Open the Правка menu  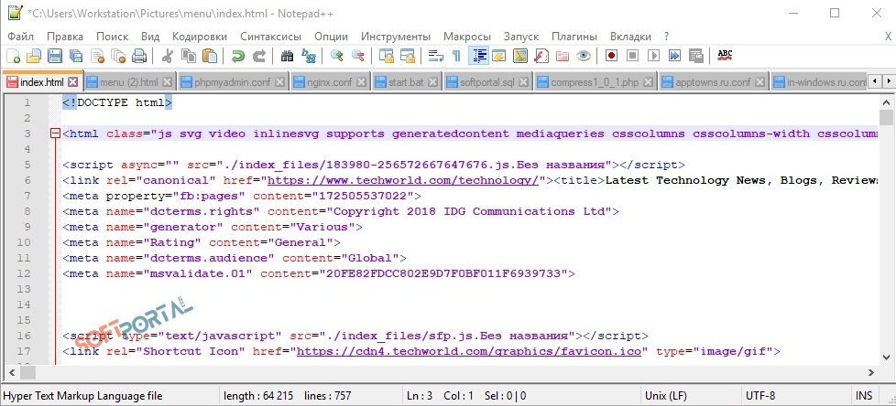point(64,37)
